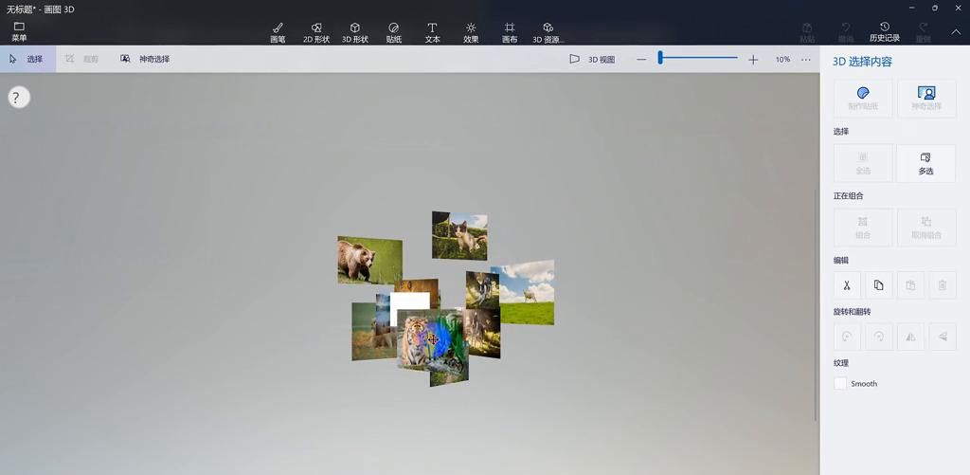This screenshot has width=970, height=475.
Task: Click the paste icon under 编辑
Action: pos(910,285)
